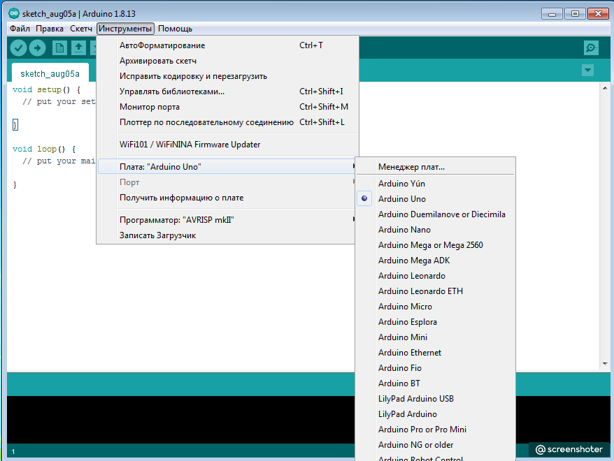
Task: Open the tab options dropdown arrow
Action: tap(587, 70)
